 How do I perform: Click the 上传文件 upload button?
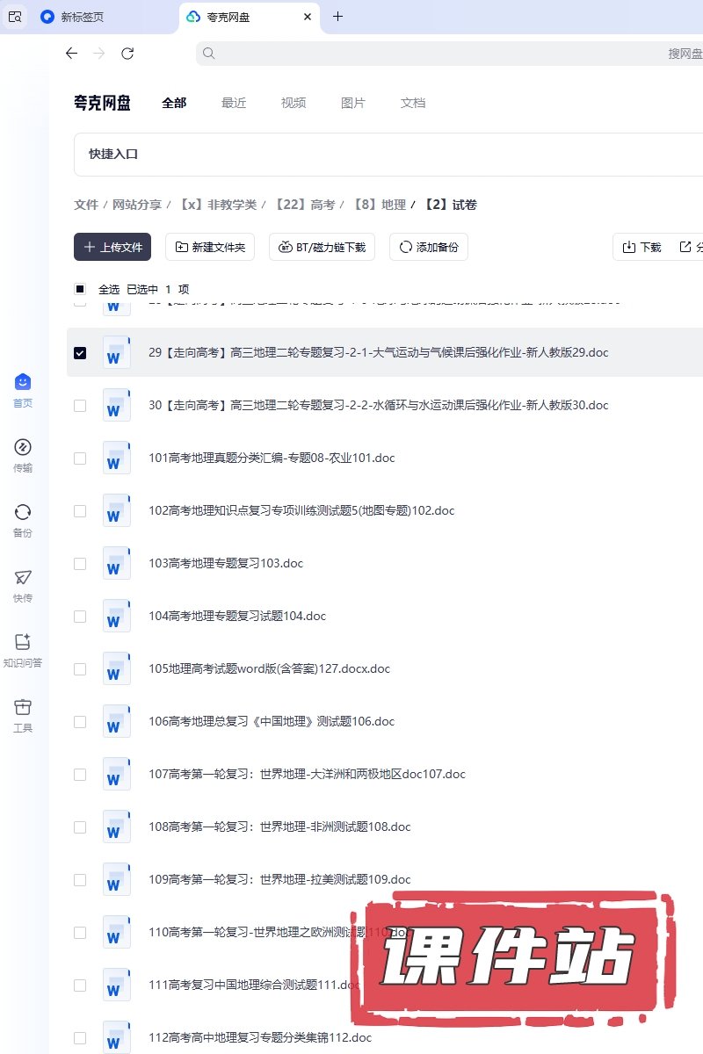(x=112, y=248)
